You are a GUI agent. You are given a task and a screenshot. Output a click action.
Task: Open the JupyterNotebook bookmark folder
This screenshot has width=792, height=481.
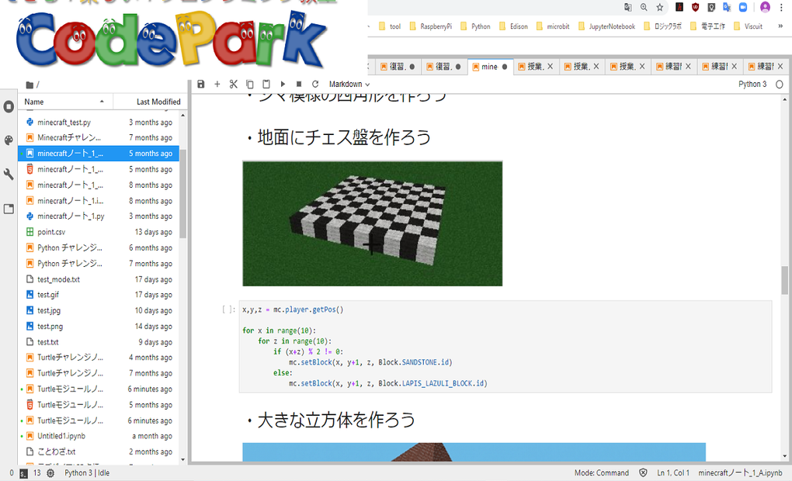coord(606,26)
